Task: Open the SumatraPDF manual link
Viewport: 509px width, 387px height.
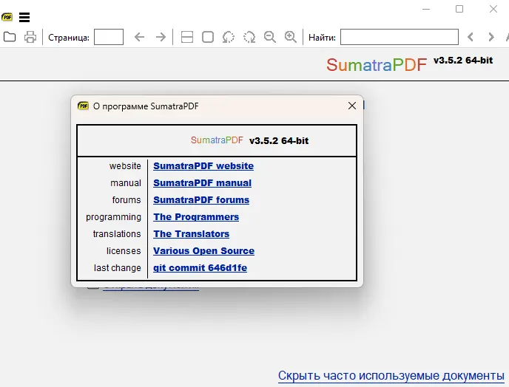Action: (x=202, y=183)
